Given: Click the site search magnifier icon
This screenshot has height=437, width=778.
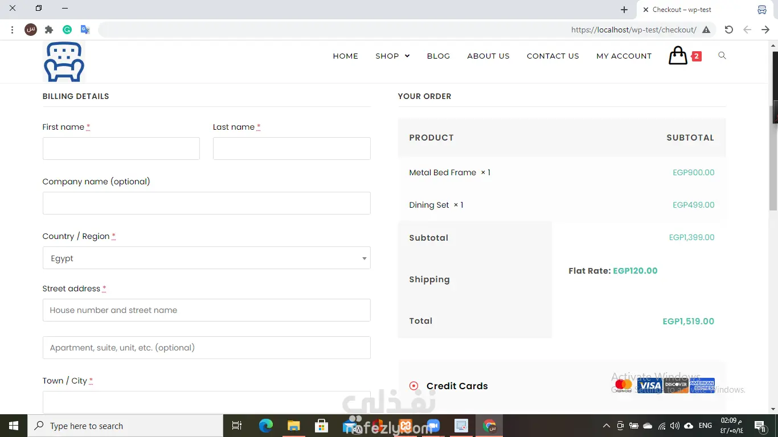Looking at the screenshot, I should (722, 56).
